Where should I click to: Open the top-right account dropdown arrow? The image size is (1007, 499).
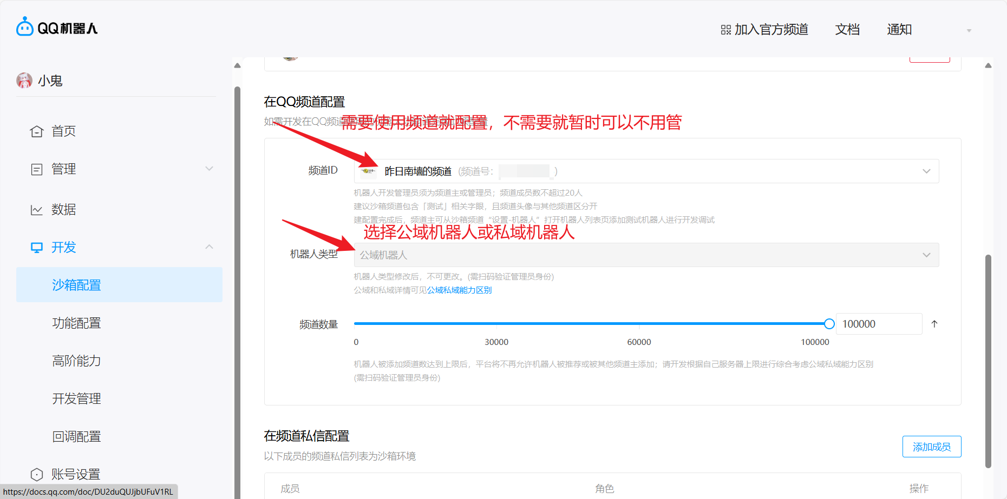tap(969, 31)
